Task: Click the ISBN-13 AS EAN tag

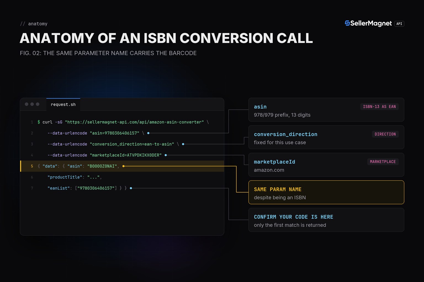Action: point(379,107)
